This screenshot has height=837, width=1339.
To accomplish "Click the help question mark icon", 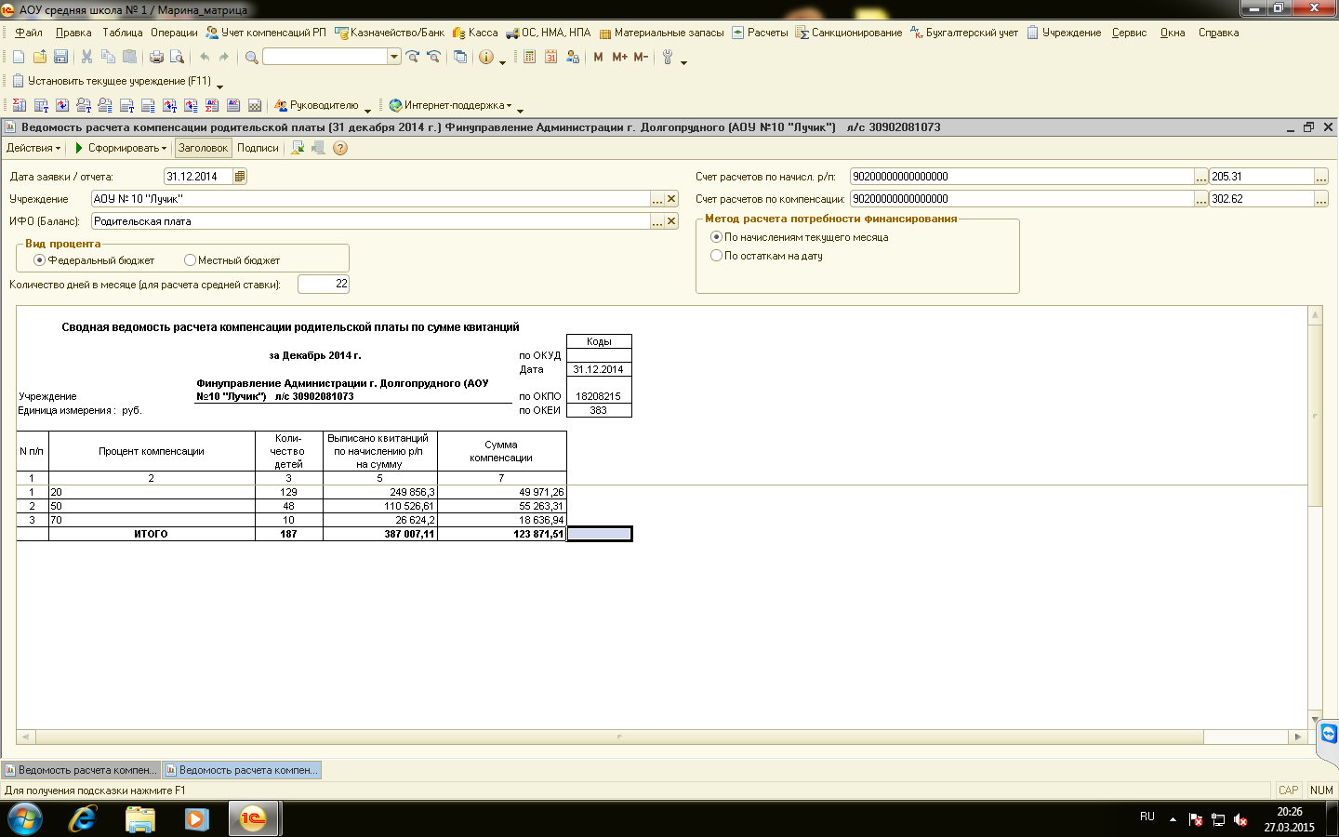I will [x=340, y=148].
